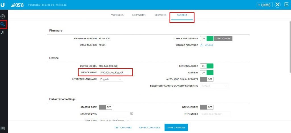Screen dimensions: 291x133
Task: Click the logout icon at top right
Action: [x=286, y=5]
